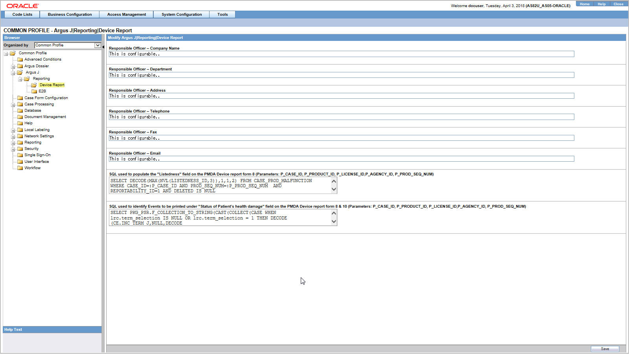Select the Database tree item
Viewport: 629px width, 354px height.
click(33, 111)
